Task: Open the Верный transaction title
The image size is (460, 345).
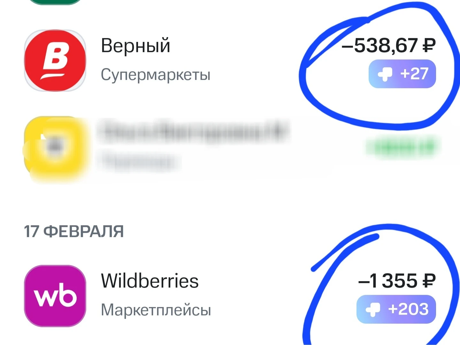Action: [x=135, y=46]
